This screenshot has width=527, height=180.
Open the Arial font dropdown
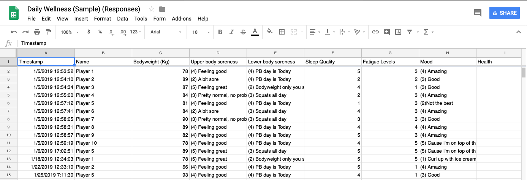[165, 32]
